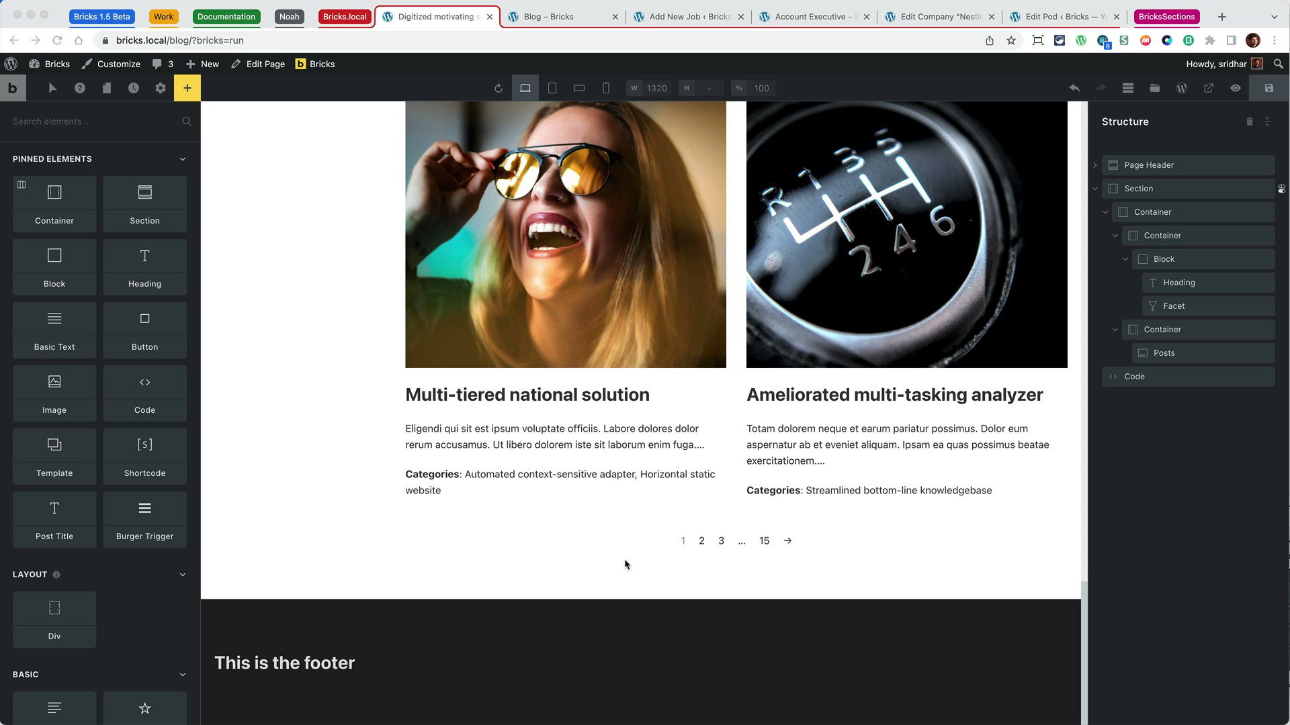
Task: Switch to mobile portrait breakpoint icon
Action: (x=605, y=88)
